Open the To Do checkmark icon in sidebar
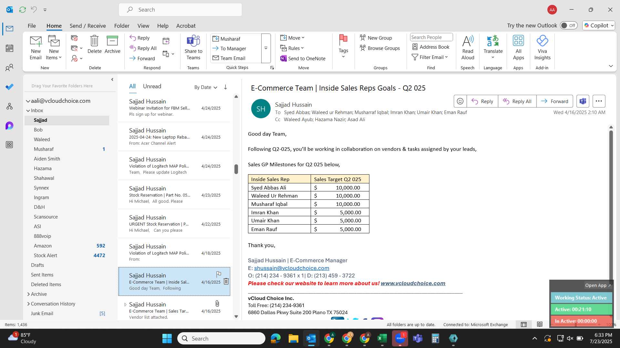Viewport: 620px width, 348px height. (x=9, y=87)
